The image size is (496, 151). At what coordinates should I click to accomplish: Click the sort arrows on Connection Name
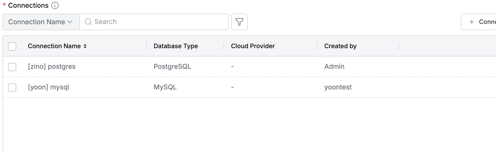point(85,46)
